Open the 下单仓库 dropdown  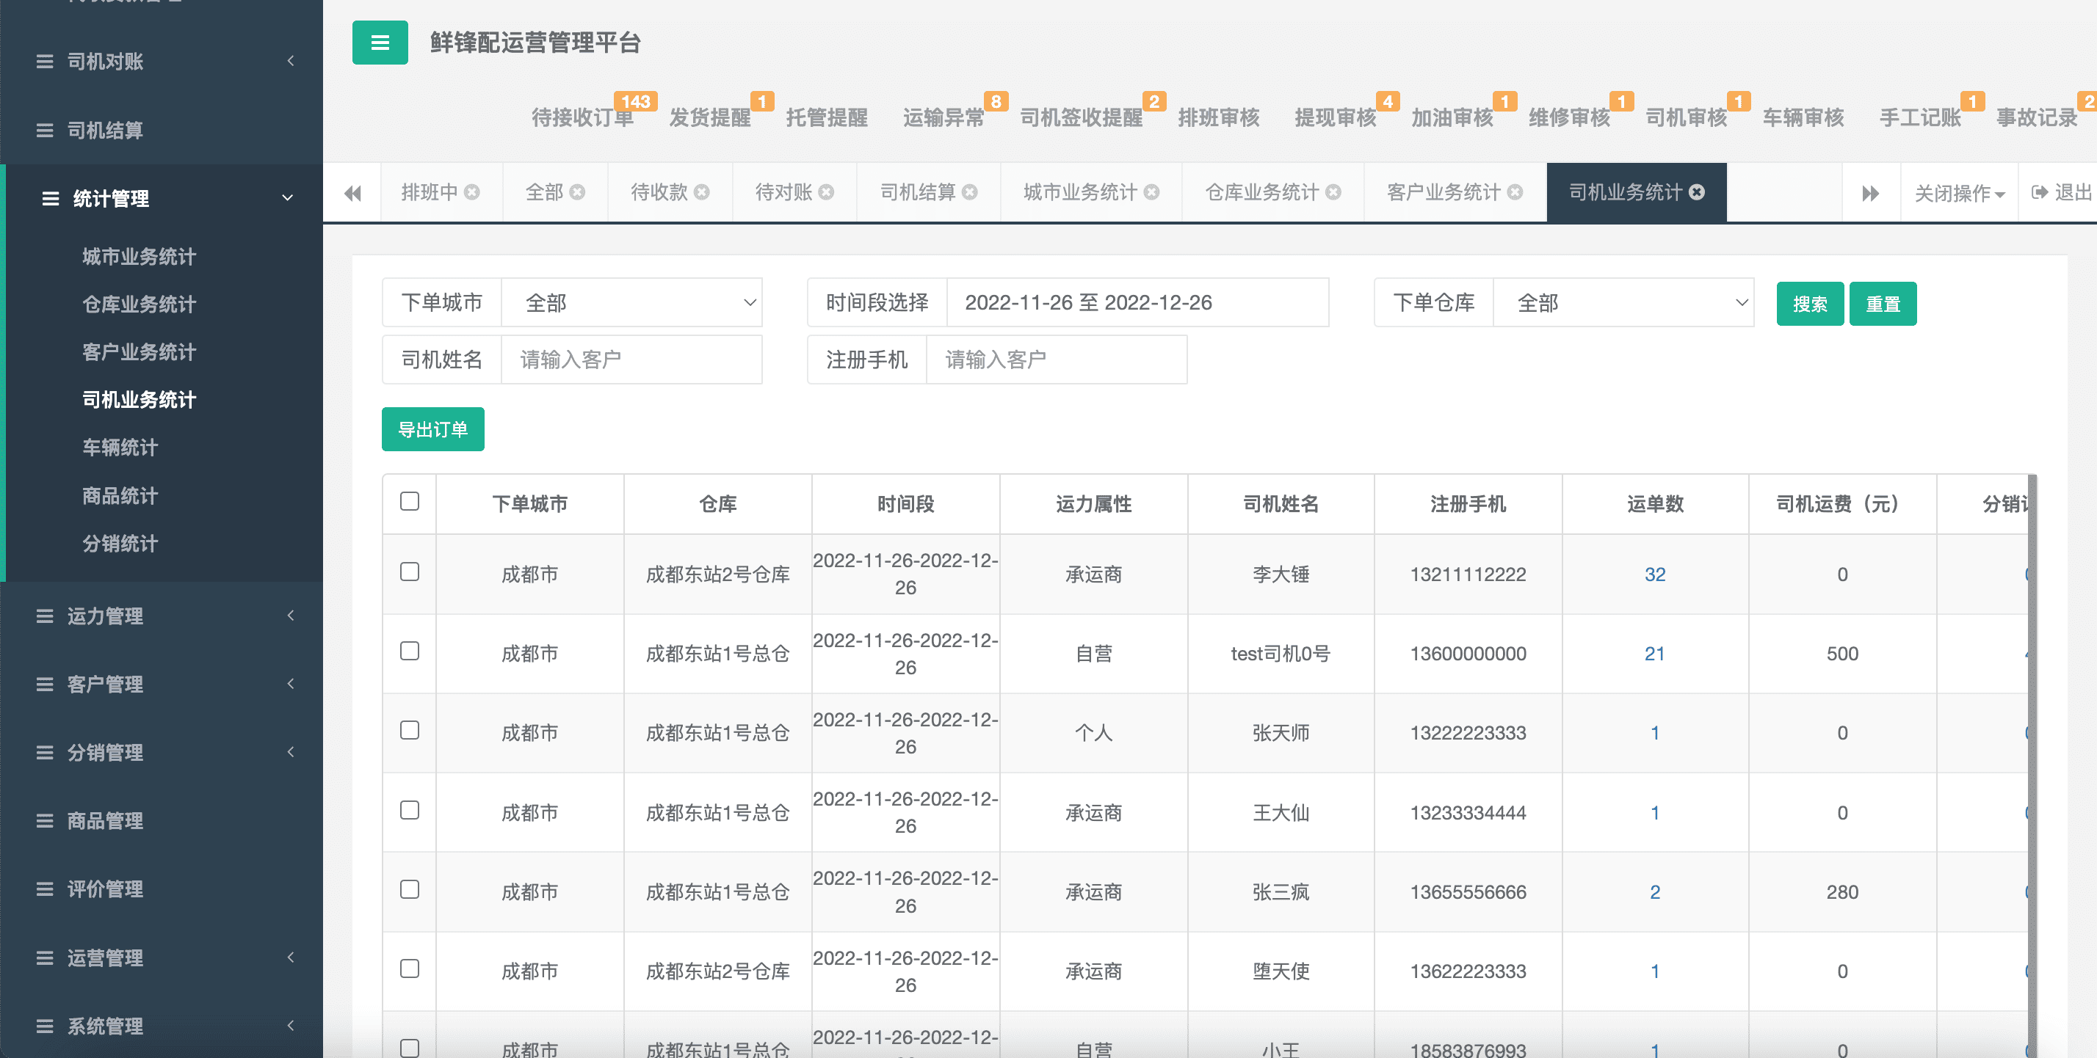click(x=1623, y=302)
